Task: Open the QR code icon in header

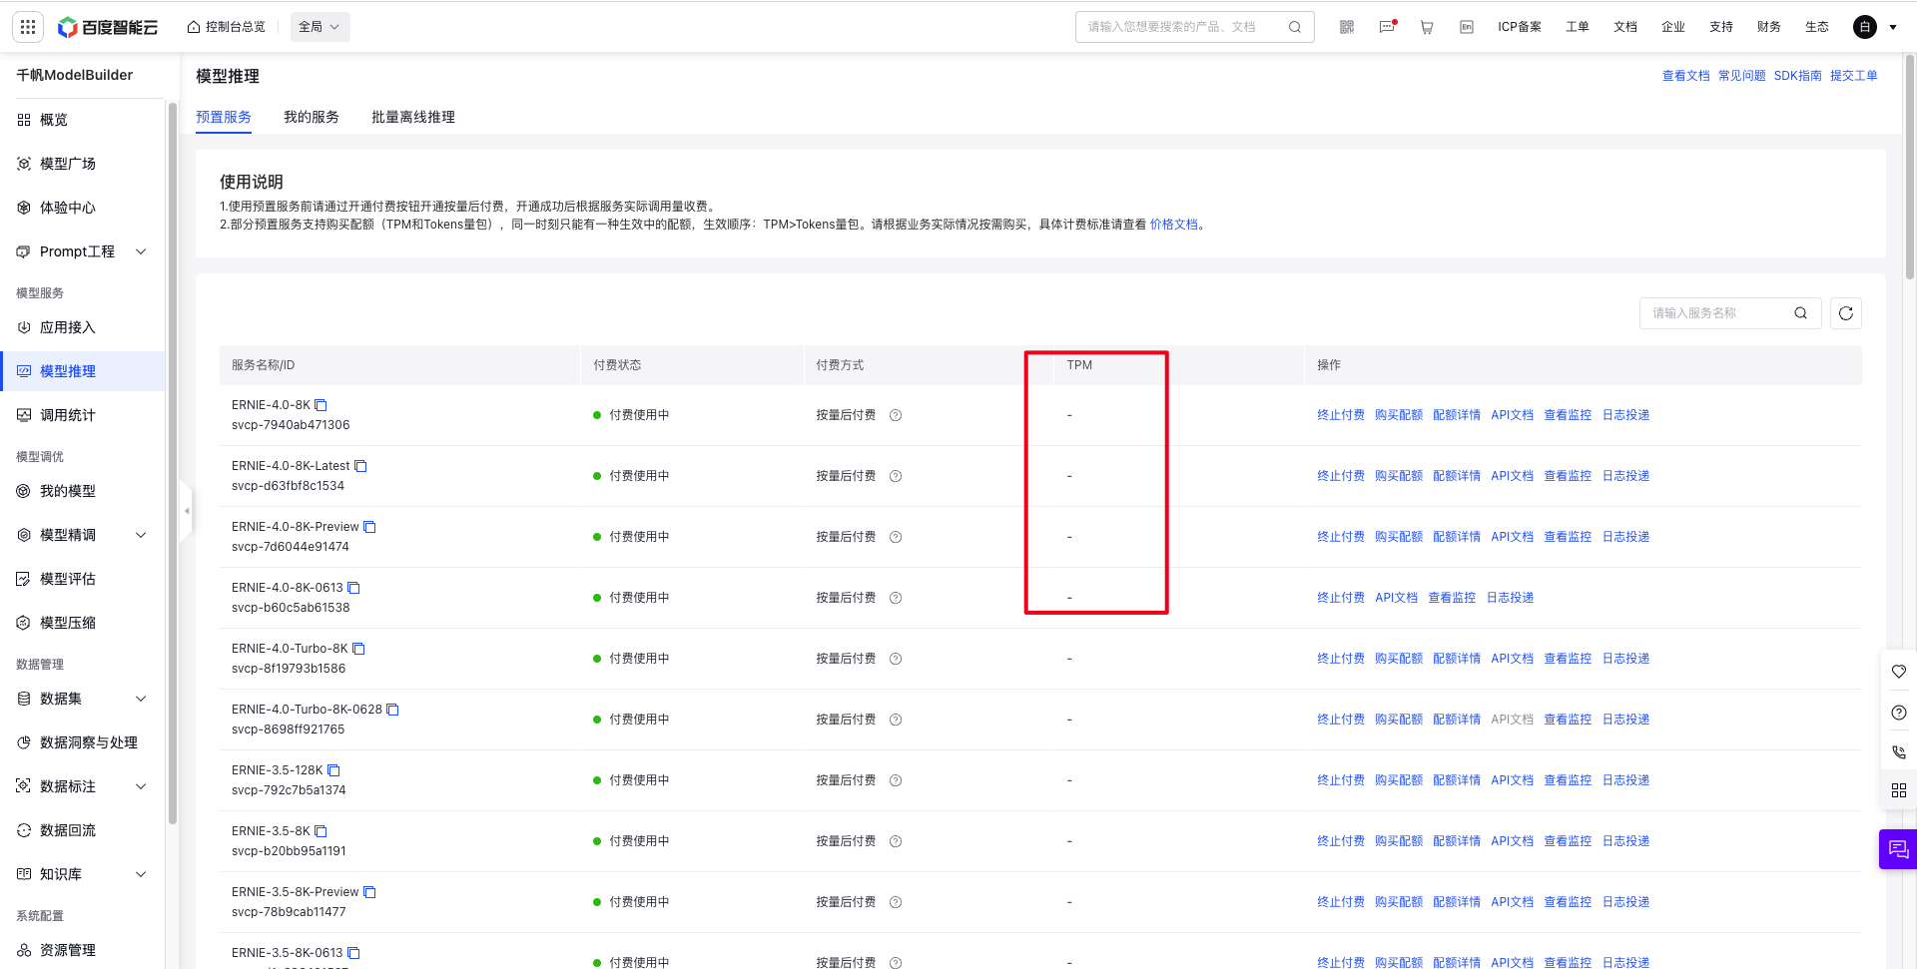Action: 1347,27
